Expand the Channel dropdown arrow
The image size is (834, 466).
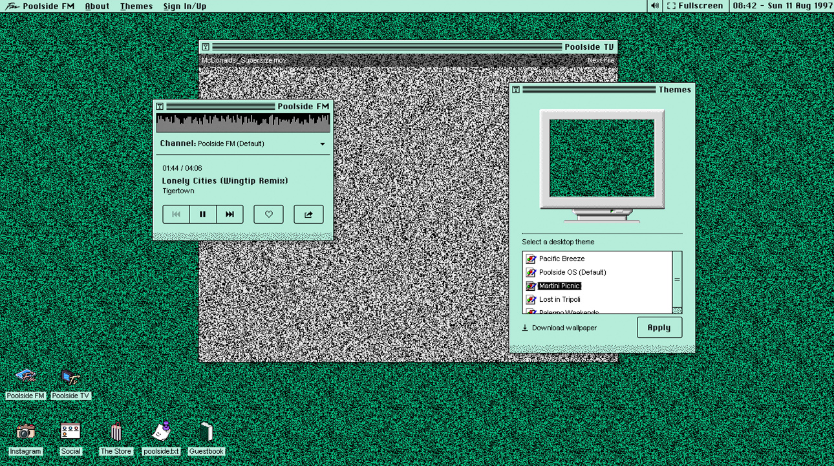pos(323,144)
